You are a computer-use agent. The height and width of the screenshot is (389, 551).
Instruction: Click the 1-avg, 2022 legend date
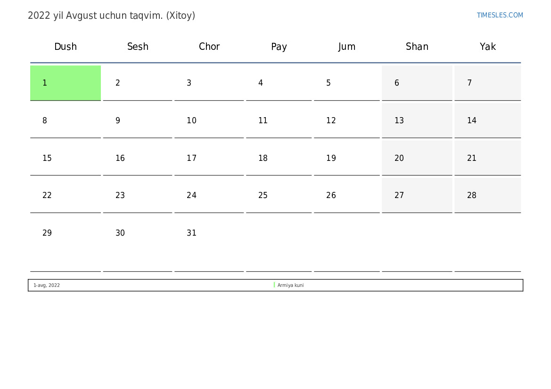tap(47, 286)
